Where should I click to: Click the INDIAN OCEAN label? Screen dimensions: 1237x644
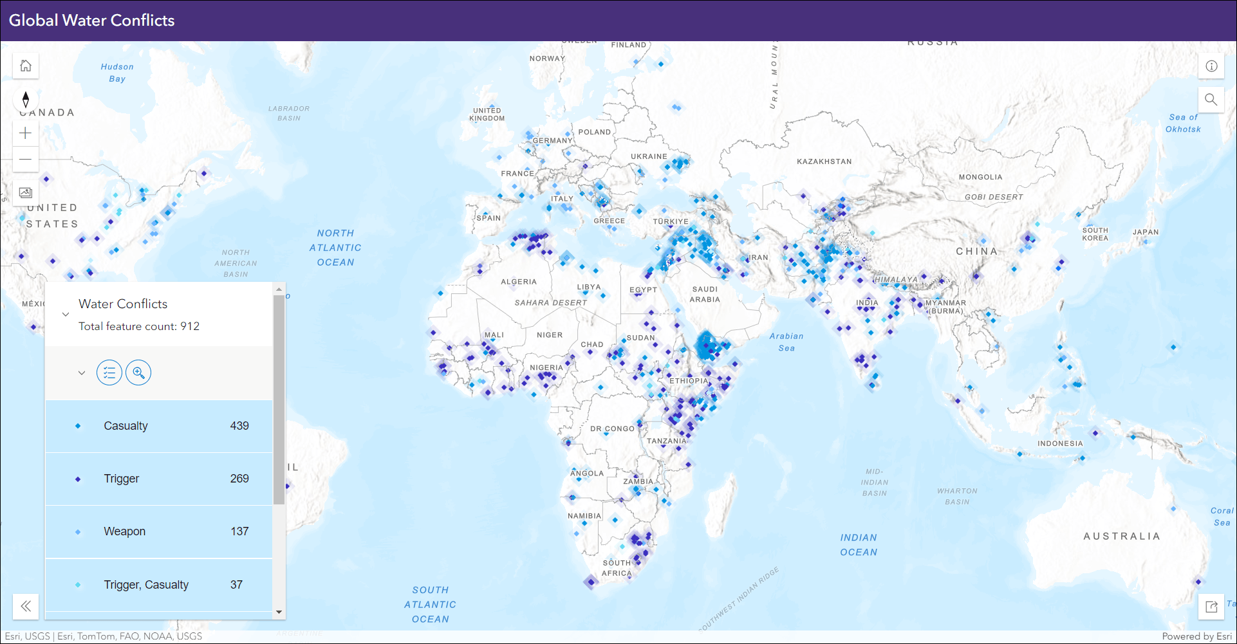pos(859,545)
